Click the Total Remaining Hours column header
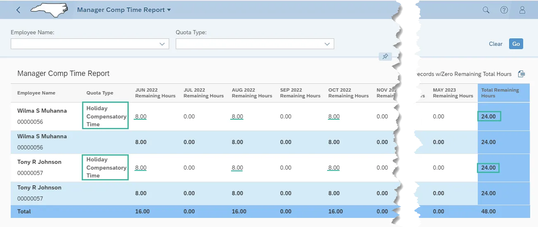 (500, 93)
